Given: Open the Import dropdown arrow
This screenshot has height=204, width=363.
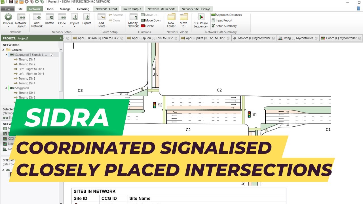Looking at the screenshot, I should pyautogui.click(x=74, y=26).
